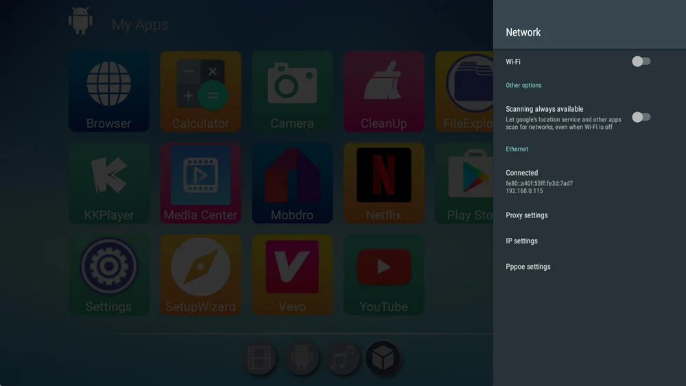Click the fe80::a40f:55ff:fe3d:7ad7 address

click(x=539, y=184)
